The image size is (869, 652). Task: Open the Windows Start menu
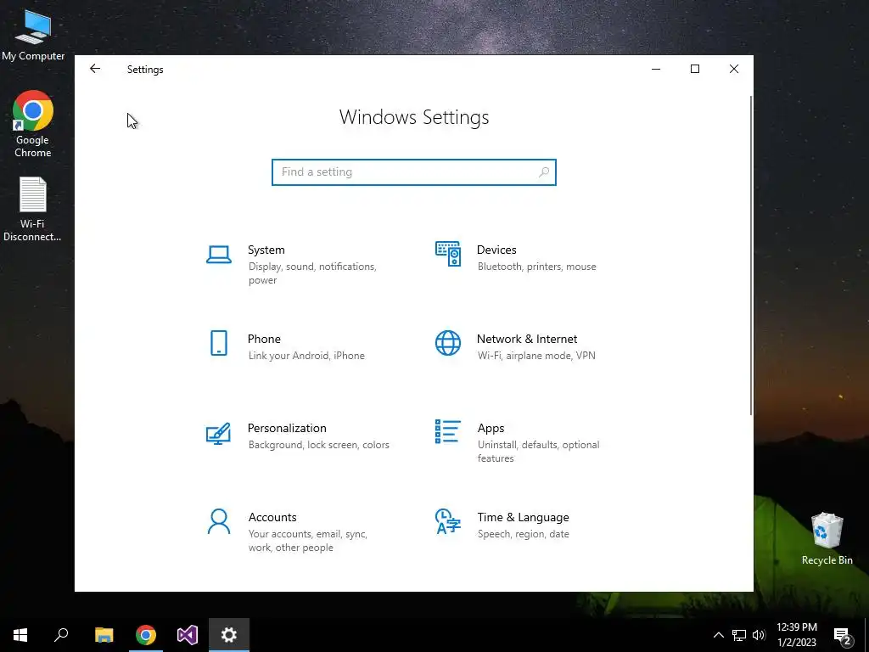pyautogui.click(x=20, y=635)
